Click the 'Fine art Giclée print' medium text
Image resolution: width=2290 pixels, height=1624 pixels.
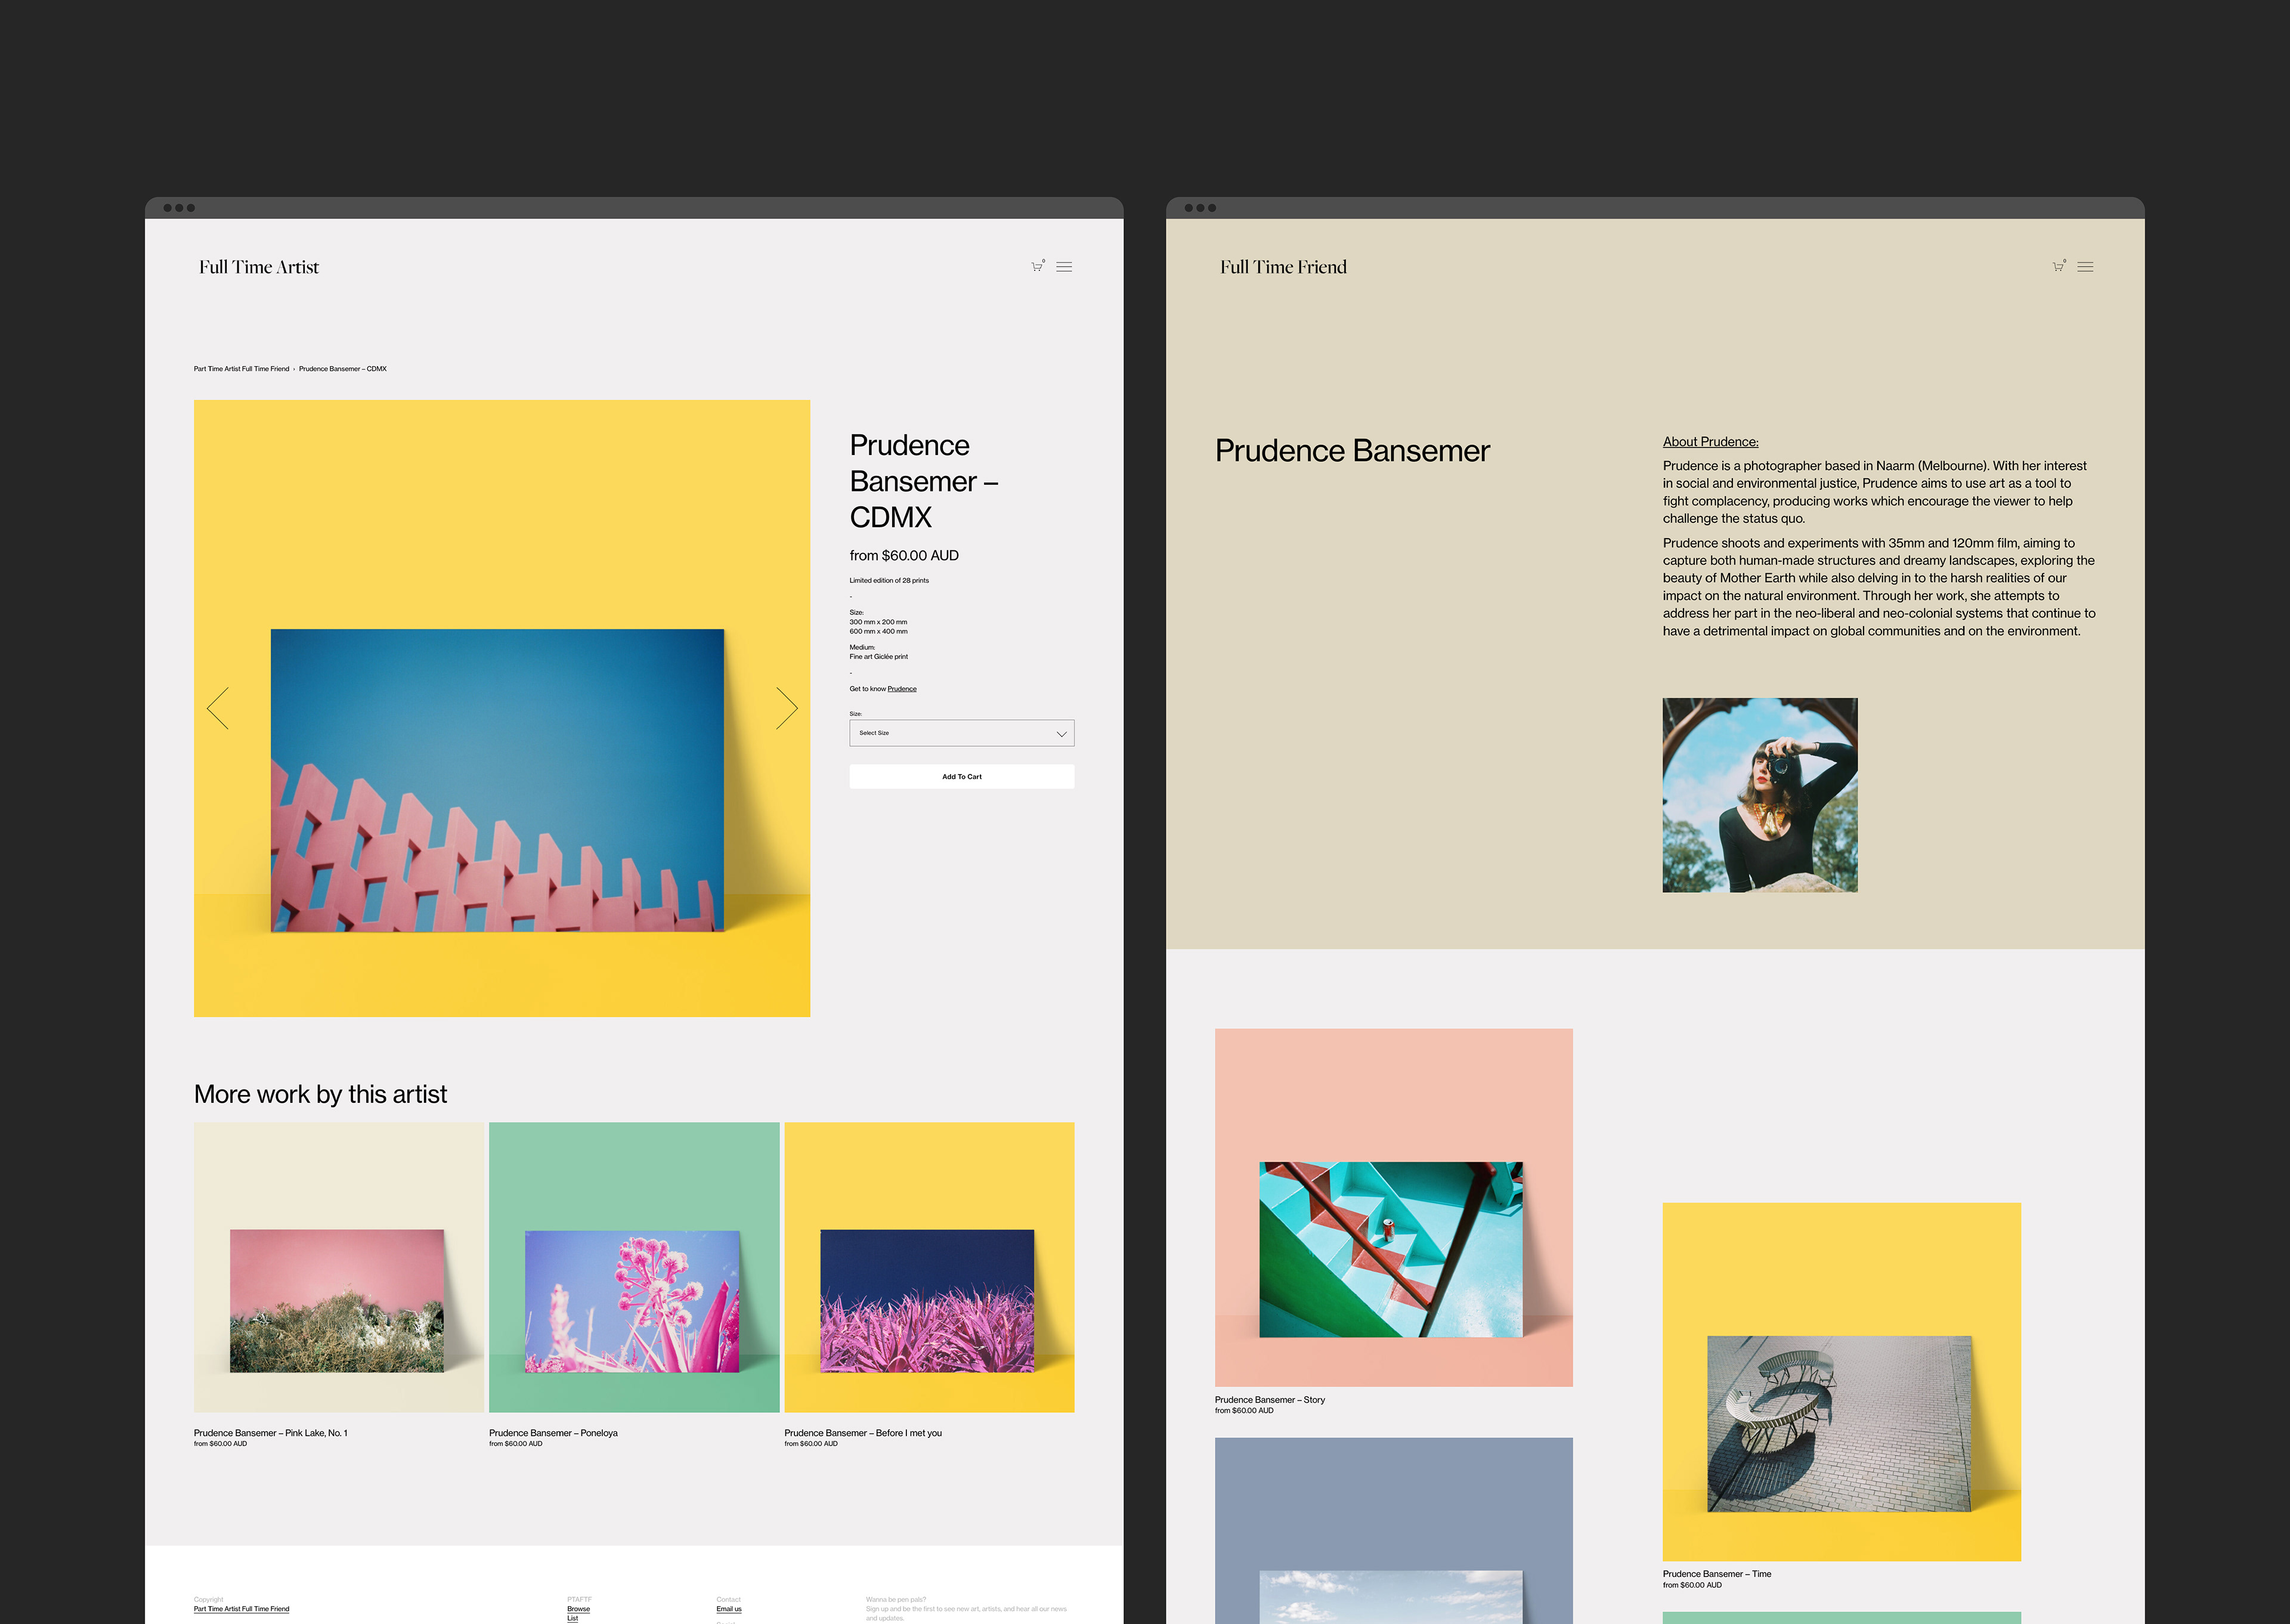click(x=879, y=657)
